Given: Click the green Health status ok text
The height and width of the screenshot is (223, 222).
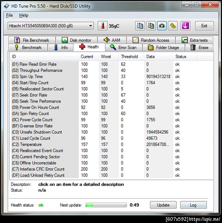Looking at the screenshot, I should 41,205.
